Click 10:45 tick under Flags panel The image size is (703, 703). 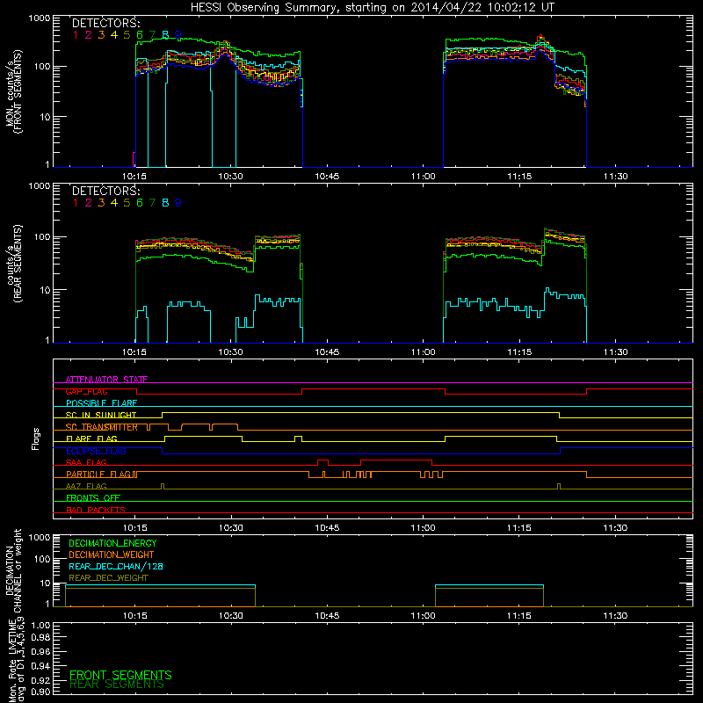click(x=327, y=528)
